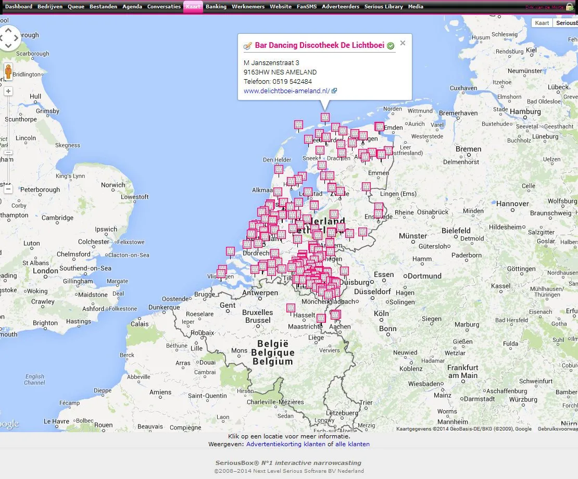This screenshot has height=479, width=578.
Task: Pan the map up with the arrow control
Action: click(8, 30)
